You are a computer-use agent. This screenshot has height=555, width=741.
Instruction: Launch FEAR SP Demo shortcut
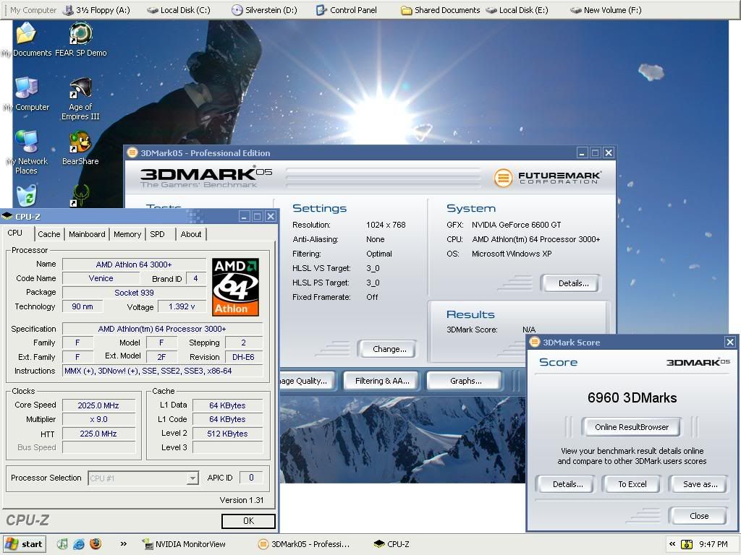tap(81, 40)
